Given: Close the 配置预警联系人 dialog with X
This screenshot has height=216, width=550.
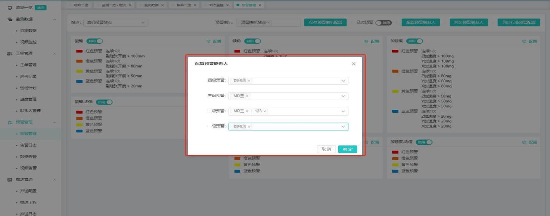Looking at the screenshot, I should point(353,64).
